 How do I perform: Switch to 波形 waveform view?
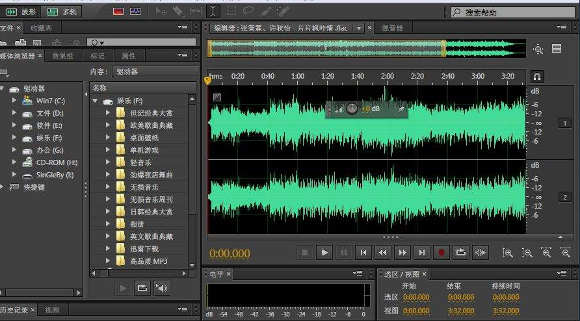coord(21,12)
